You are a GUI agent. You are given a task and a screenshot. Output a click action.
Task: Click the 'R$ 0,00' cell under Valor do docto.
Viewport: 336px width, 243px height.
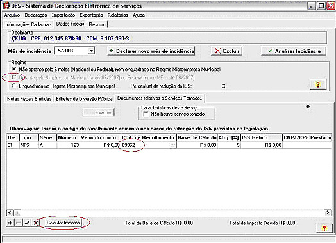[100, 145]
